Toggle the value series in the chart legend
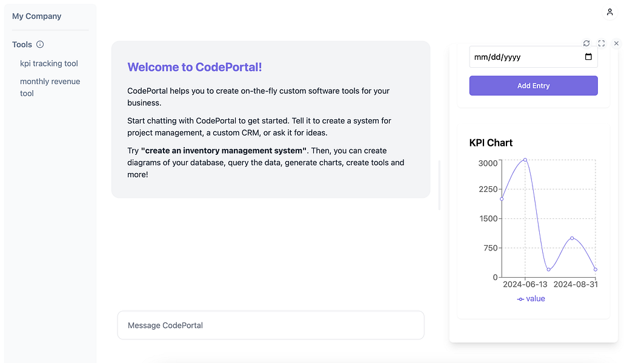 point(536,299)
